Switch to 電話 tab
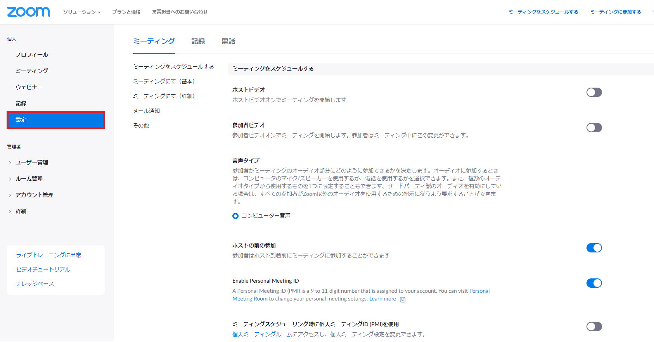Viewport: 654px width, 342px height. pos(228,41)
